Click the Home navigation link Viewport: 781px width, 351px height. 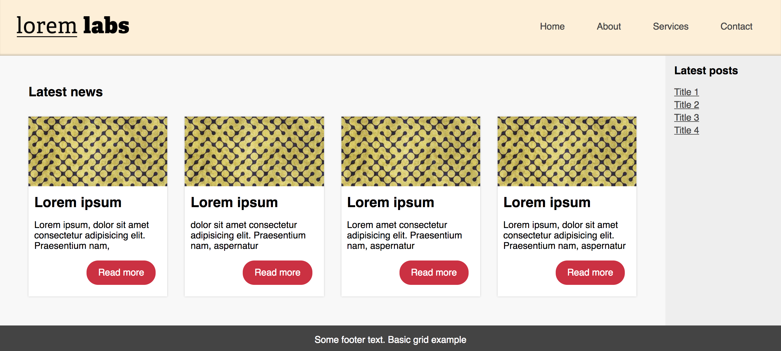click(552, 26)
